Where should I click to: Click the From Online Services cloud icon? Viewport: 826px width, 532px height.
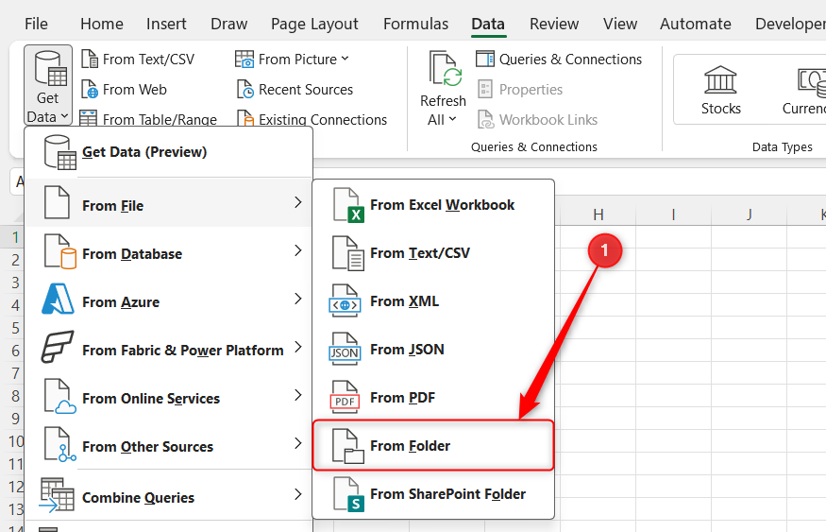coord(59,396)
